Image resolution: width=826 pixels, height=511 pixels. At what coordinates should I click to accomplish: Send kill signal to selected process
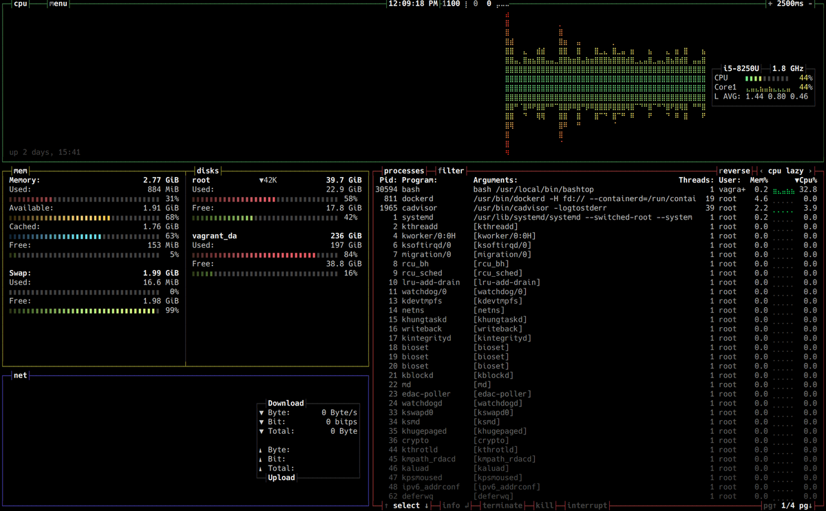[544, 505]
